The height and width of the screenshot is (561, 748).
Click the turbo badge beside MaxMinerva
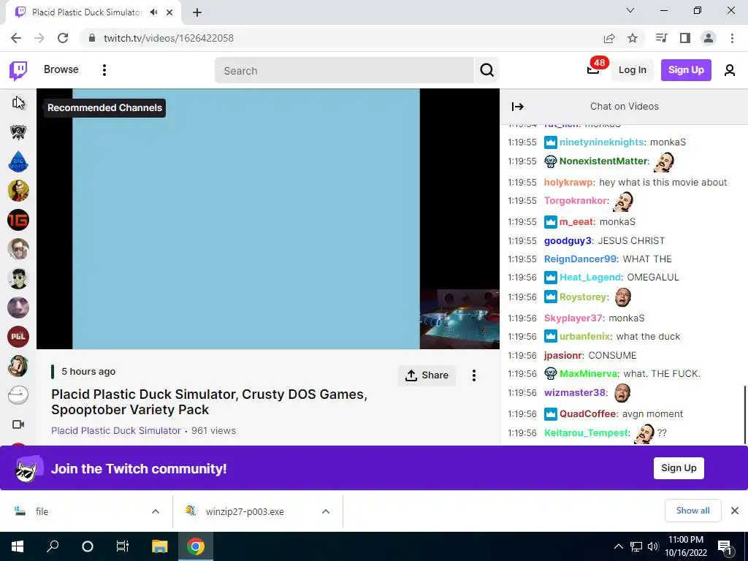pos(551,373)
